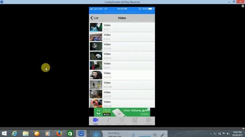Tap thumbnail of the 0:0:57 video
The height and width of the screenshot is (137, 245).
[96, 56]
